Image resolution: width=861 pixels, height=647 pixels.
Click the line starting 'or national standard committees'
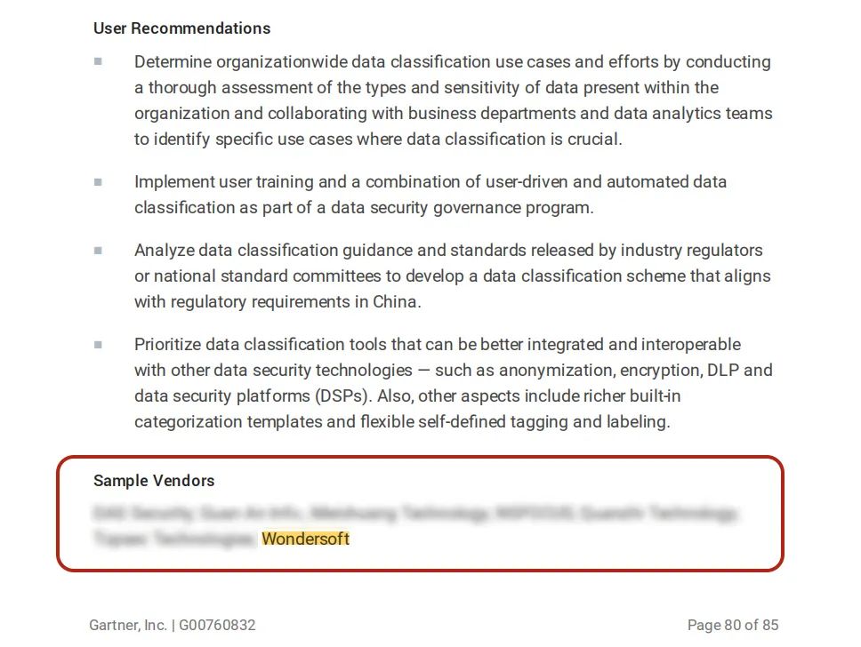coord(452,276)
